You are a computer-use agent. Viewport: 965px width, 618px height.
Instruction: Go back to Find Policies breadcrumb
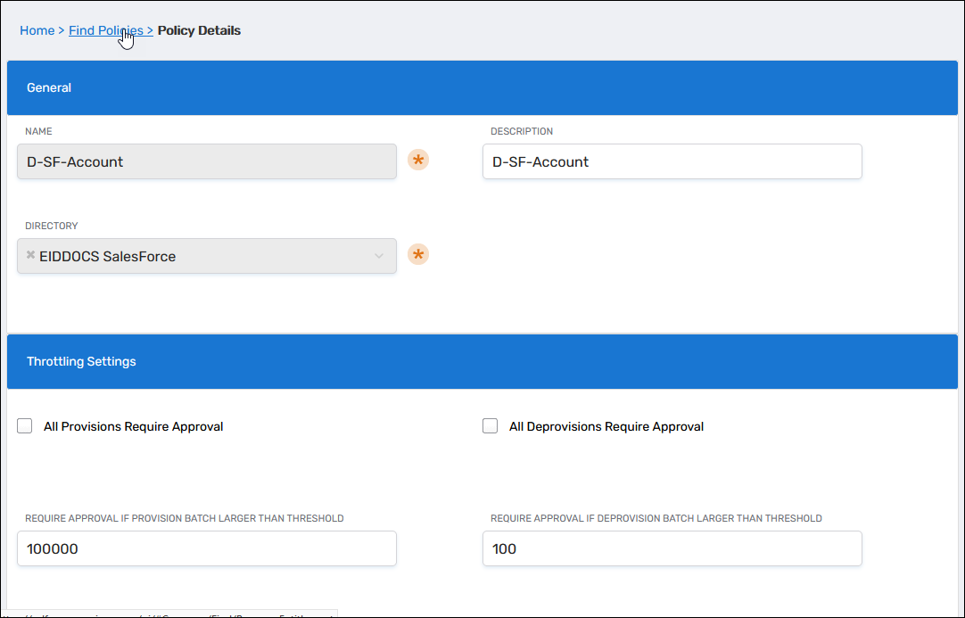pos(105,30)
